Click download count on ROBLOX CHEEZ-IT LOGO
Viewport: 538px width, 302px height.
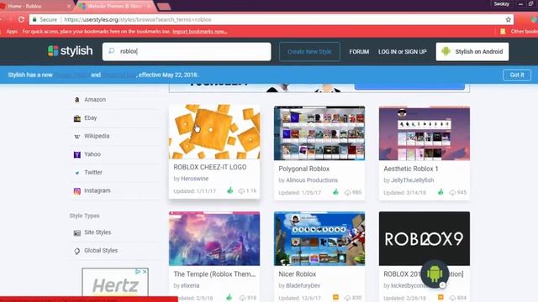pyautogui.click(x=247, y=190)
